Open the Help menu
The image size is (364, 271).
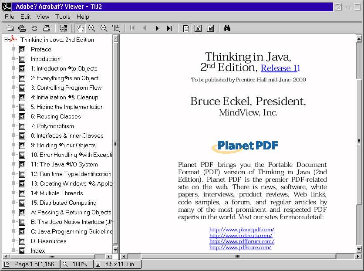coord(83,17)
